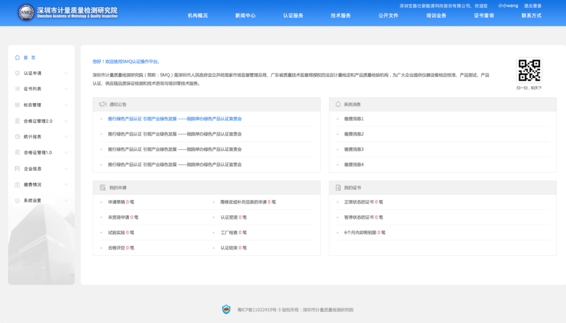Click the SMQ logo badge top left
This screenshot has height=323, width=566.
pos(25,12)
